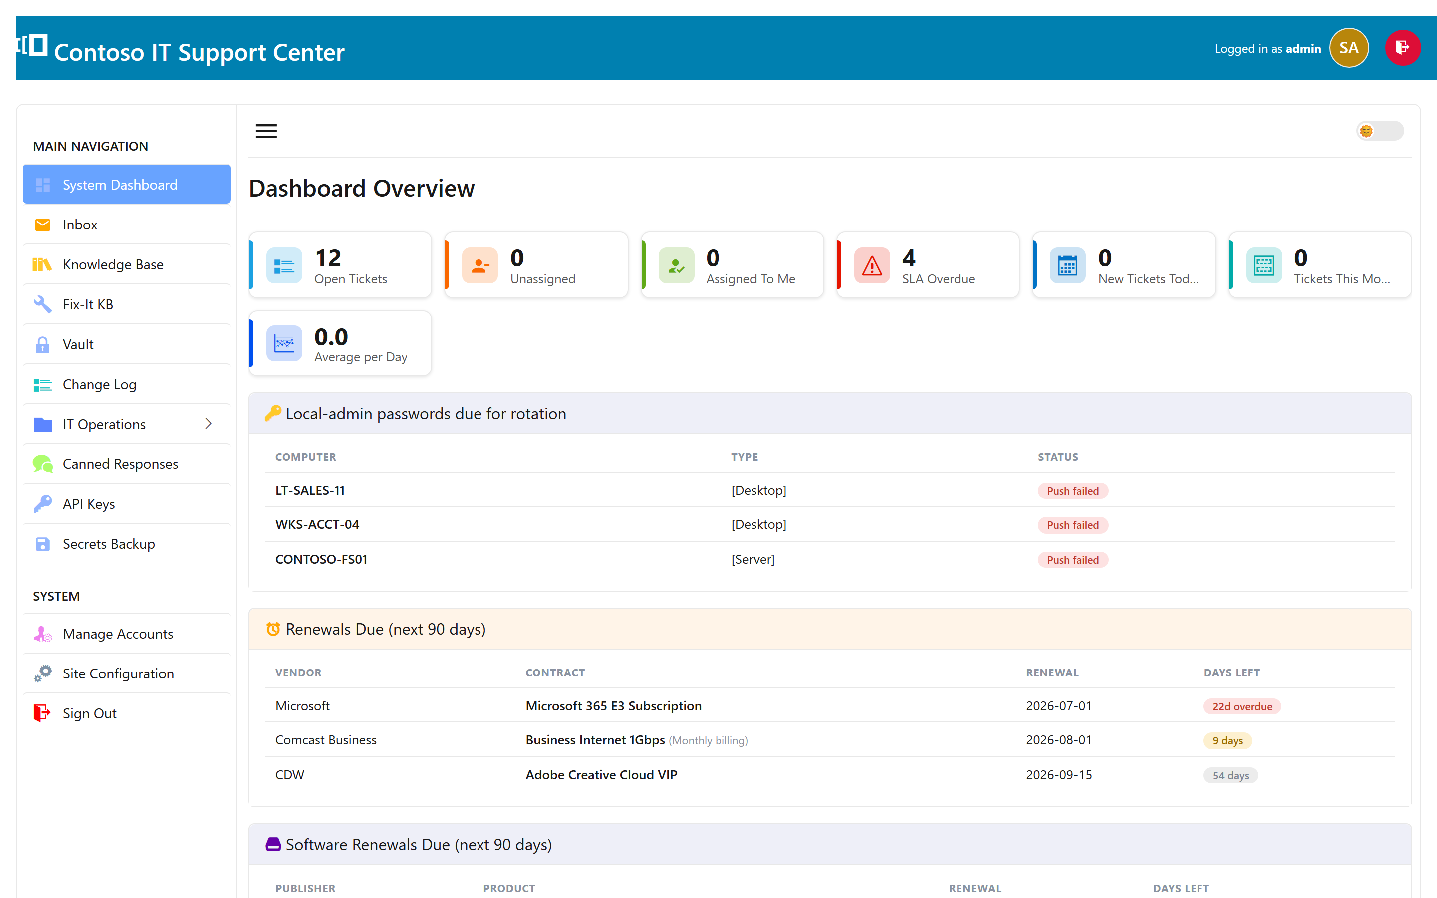The height and width of the screenshot is (898, 1437).
Task: Click the Site Configuration gears icon
Action: (43, 673)
